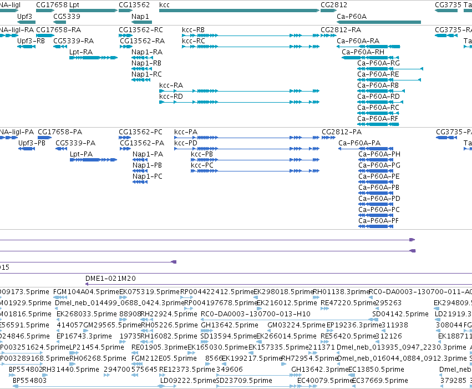Click protein Ca-P60A-PC
The width and height of the screenshot is (472, 389).
[x=379, y=210]
